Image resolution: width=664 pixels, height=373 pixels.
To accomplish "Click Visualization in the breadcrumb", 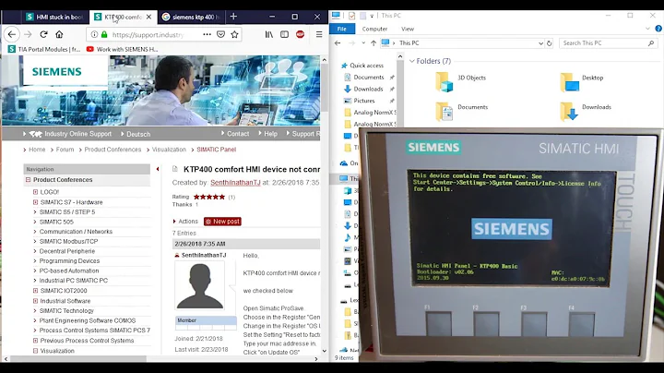I will [x=169, y=150].
